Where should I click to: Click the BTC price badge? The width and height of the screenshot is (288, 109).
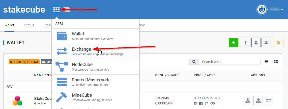(x=24, y=62)
